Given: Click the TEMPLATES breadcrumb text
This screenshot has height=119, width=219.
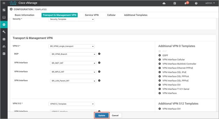Looking at the screenshot, I should [x=40, y=9].
